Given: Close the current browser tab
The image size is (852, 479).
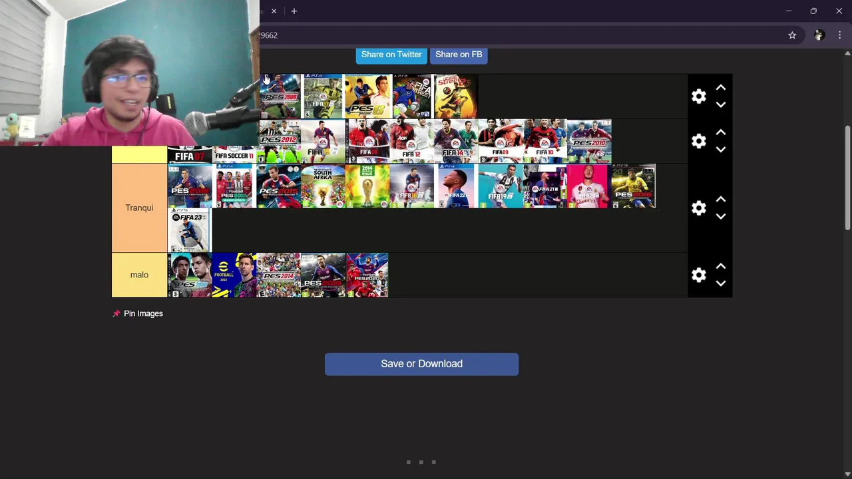Looking at the screenshot, I should point(274,11).
